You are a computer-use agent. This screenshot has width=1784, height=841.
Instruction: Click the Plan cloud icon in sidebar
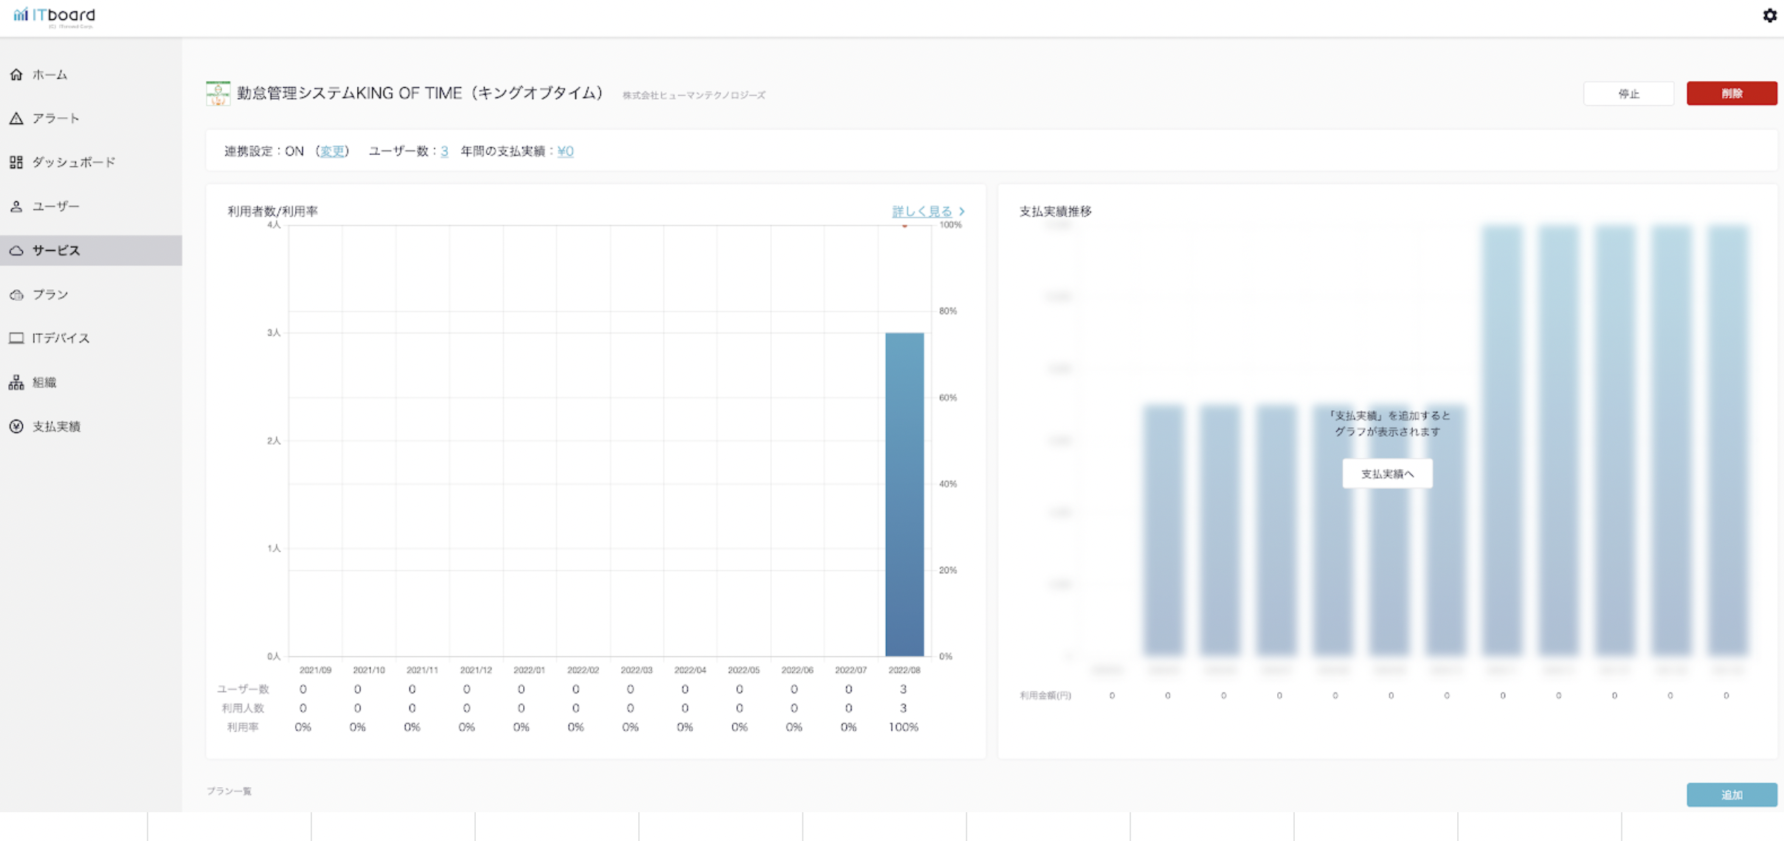point(16,294)
